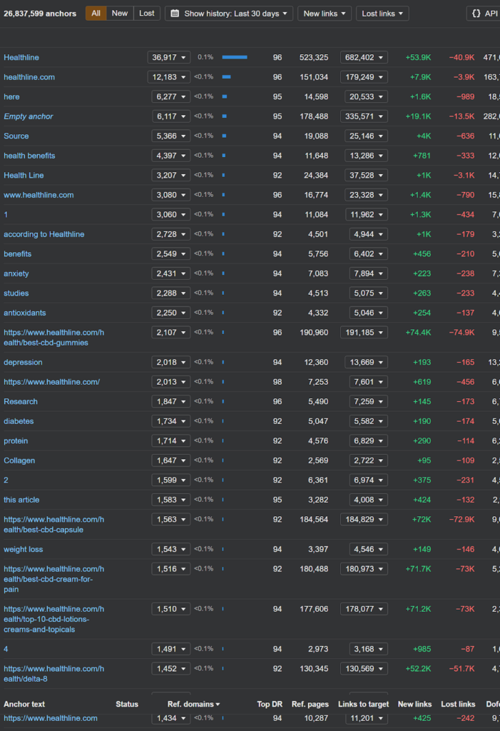Open the 'antioxidants' anchor link

(25, 313)
